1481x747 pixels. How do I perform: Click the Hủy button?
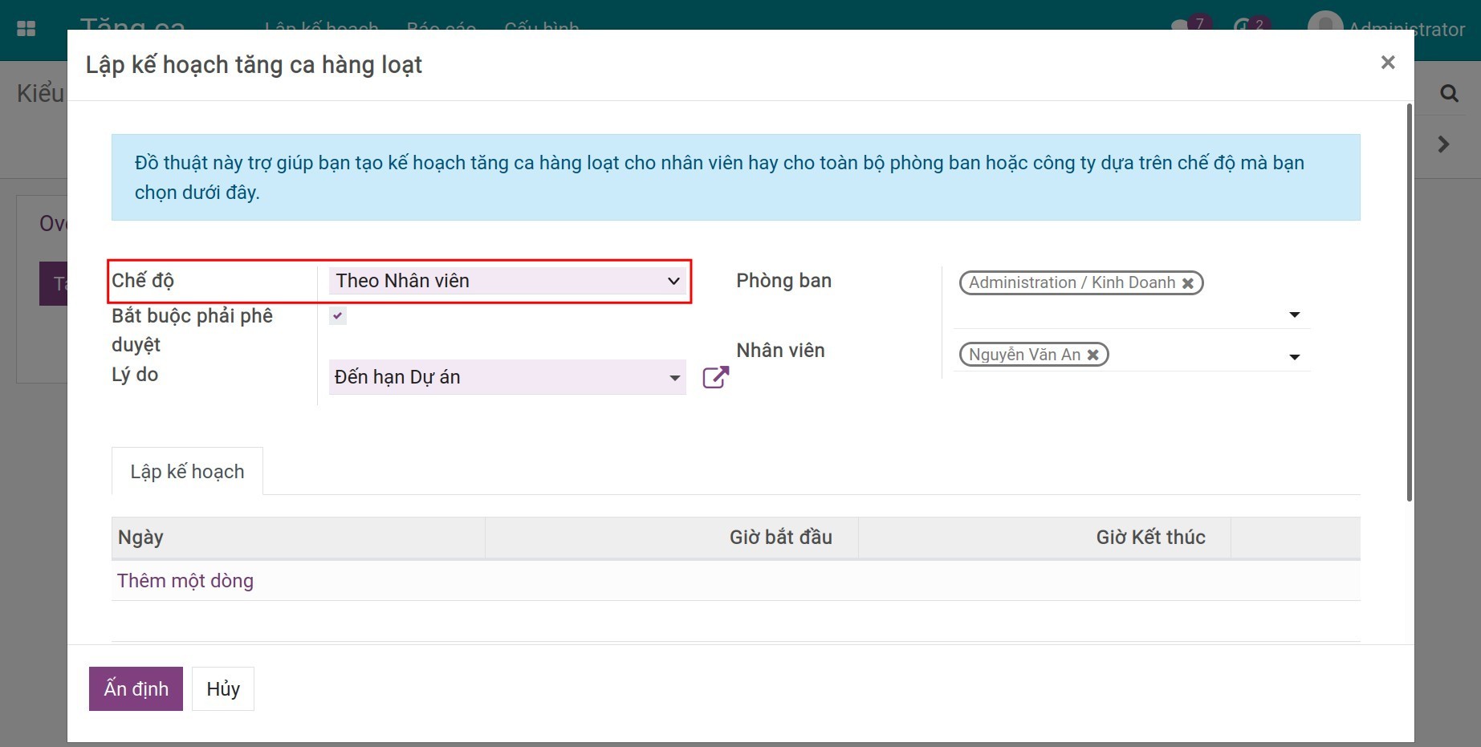coord(223,688)
